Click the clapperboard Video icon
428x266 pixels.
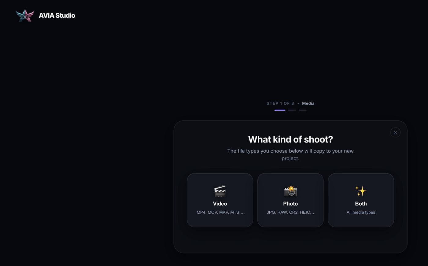220,191
